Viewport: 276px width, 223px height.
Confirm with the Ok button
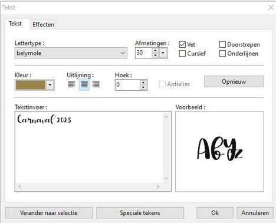tap(215, 213)
